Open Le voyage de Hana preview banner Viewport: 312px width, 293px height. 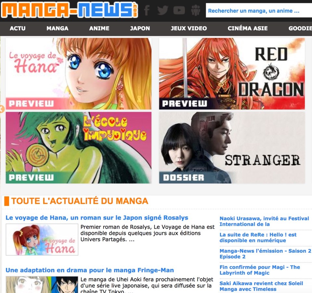tap(78, 74)
